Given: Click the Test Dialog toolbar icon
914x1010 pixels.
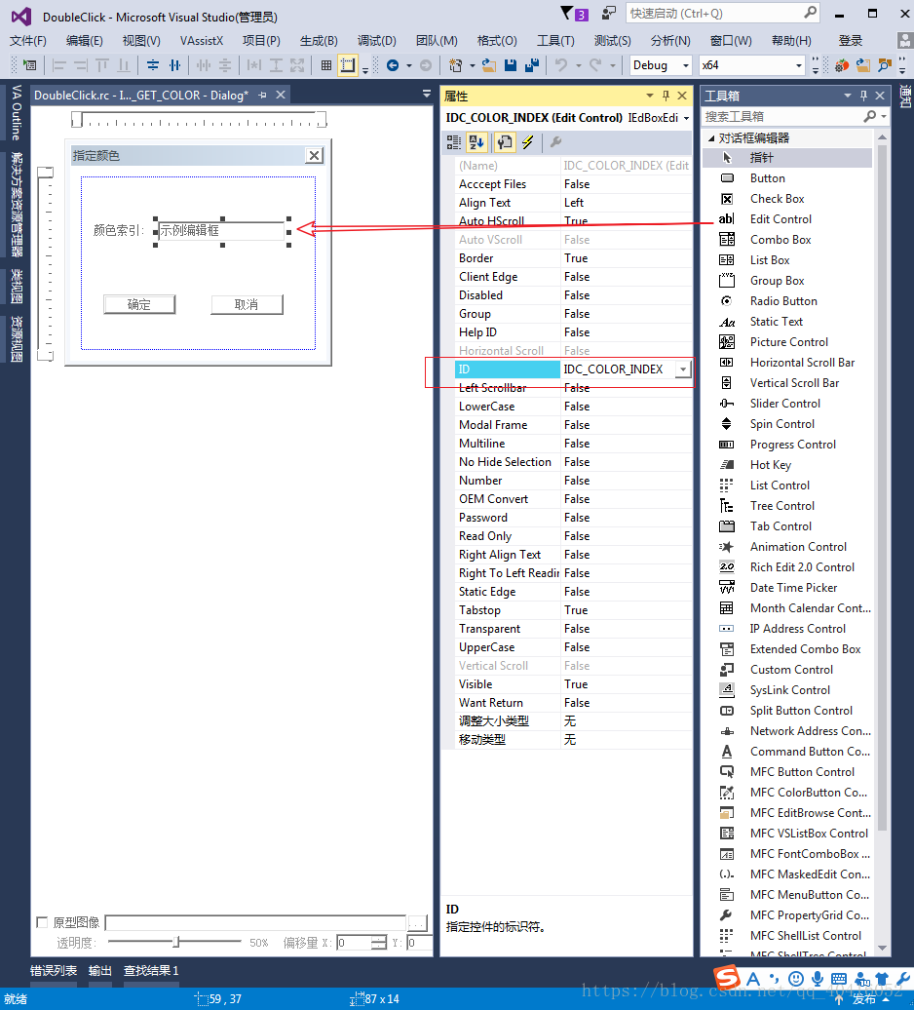Looking at the screenshot, I should click(x=29, y=65).
